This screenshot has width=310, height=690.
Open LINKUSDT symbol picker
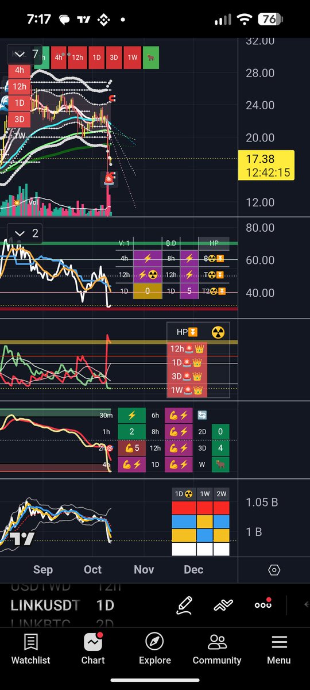[x=45, y=605]
